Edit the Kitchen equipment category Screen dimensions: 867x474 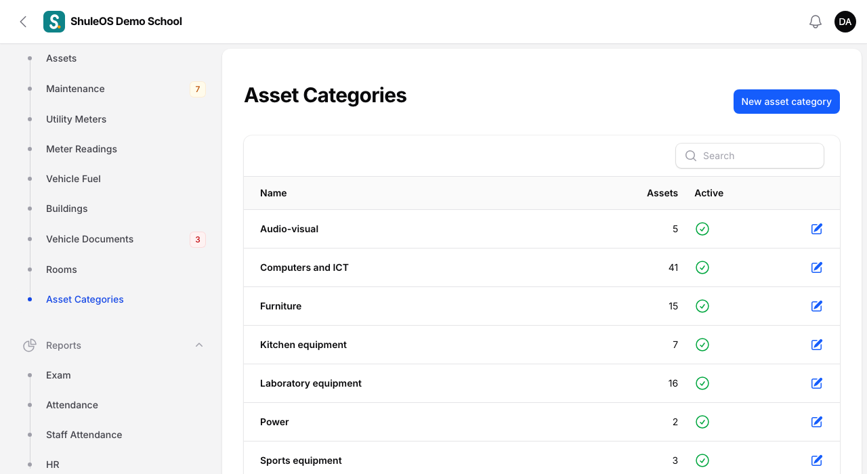817,345
